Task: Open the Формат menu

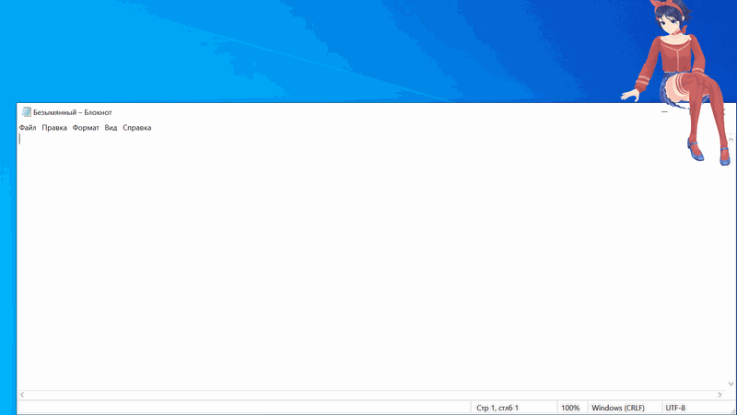Action: click(x=86, y=128)
